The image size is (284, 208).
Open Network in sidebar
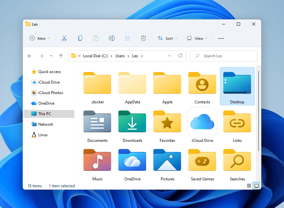[x=49, y=124]
